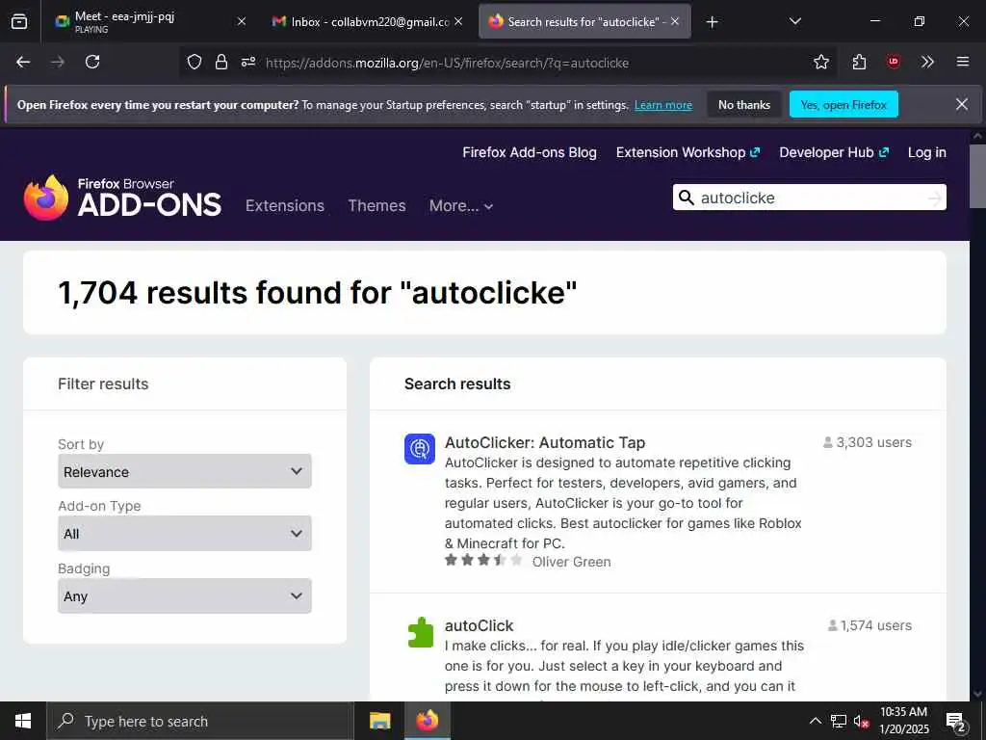
Task: Open the Add-on Type All dropdown
Action: coord(184,534)
